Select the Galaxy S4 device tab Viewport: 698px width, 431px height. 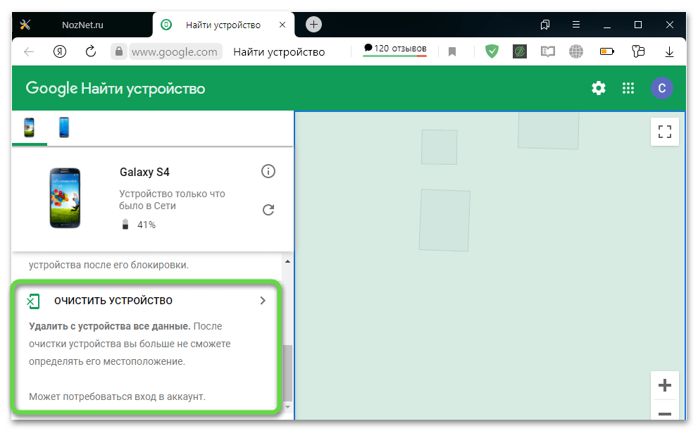point(30,127)
